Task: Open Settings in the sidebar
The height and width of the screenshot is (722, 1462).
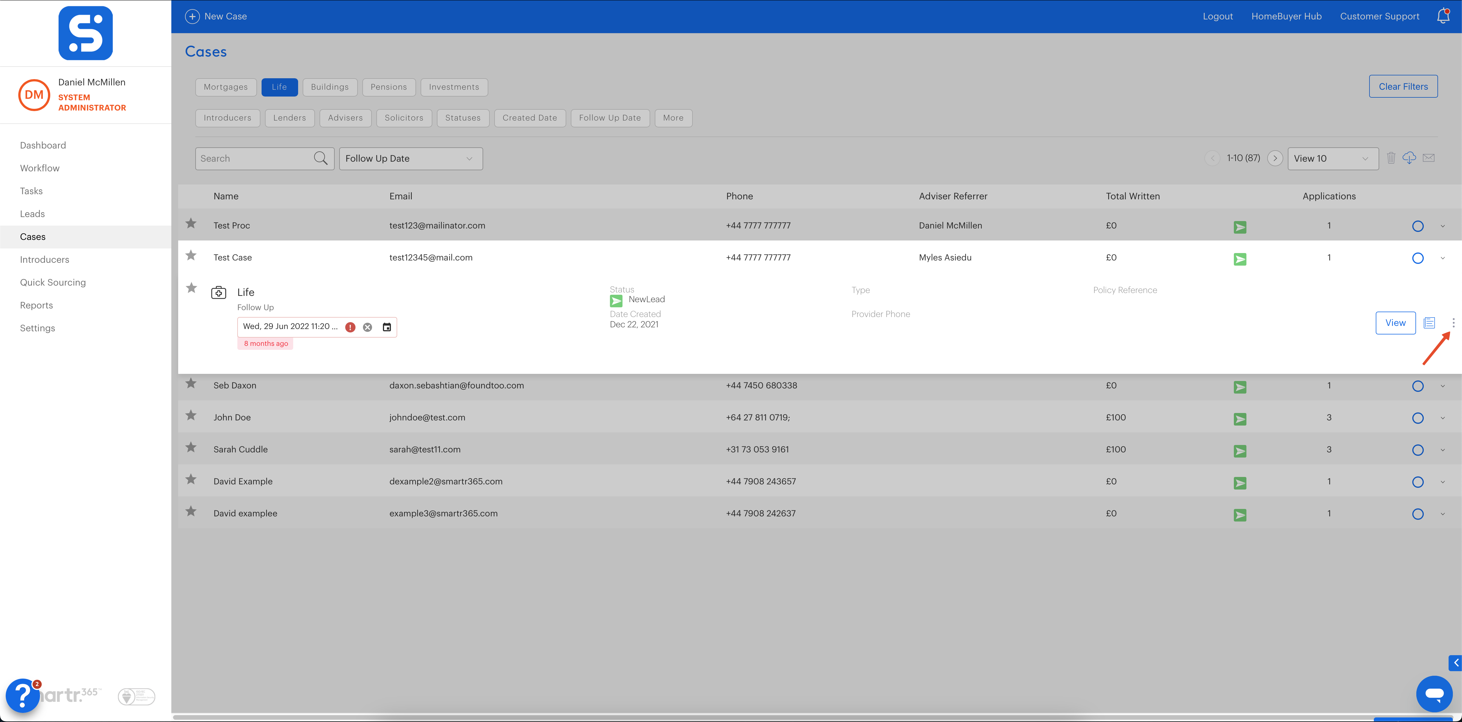Action: click(x=37, y=328)
